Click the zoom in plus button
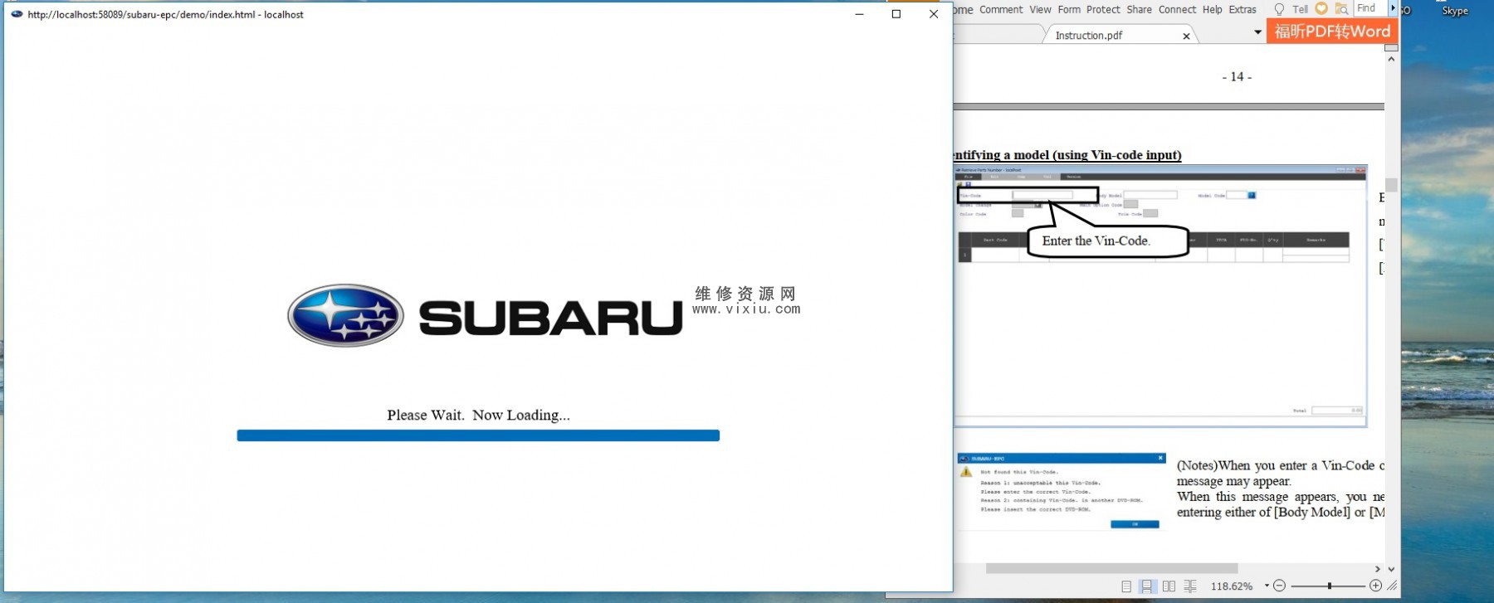Viewport: 1494px width, 603px height. (1375, 586)
